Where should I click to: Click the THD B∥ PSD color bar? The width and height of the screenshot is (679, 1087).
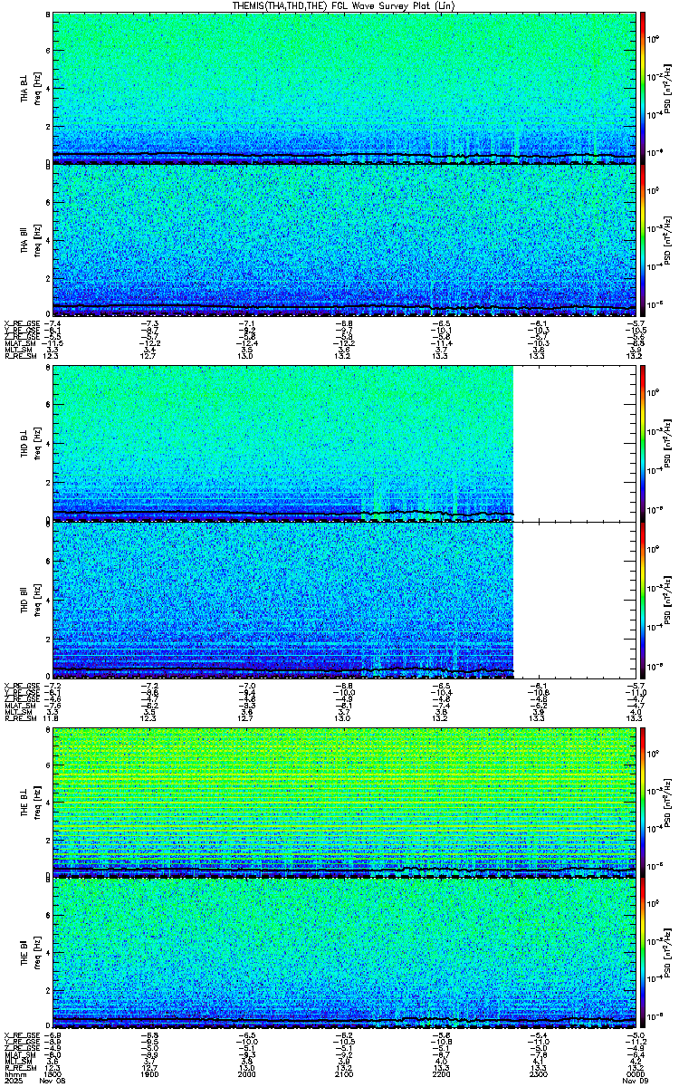click(643, 600)
